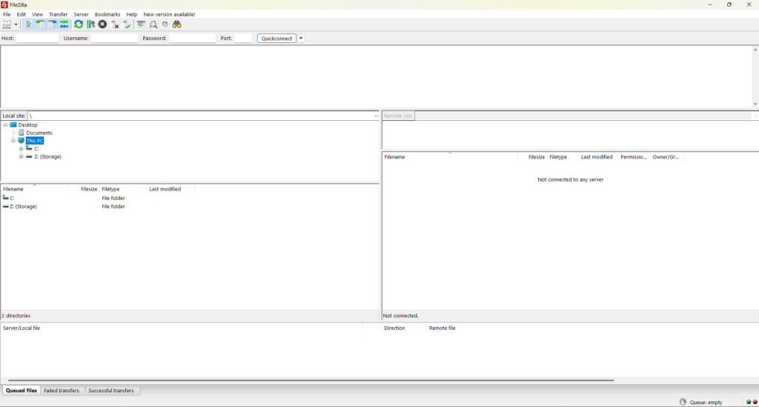Sort local files by Filesize column
759x407 pixels.
tap(83, 189)
